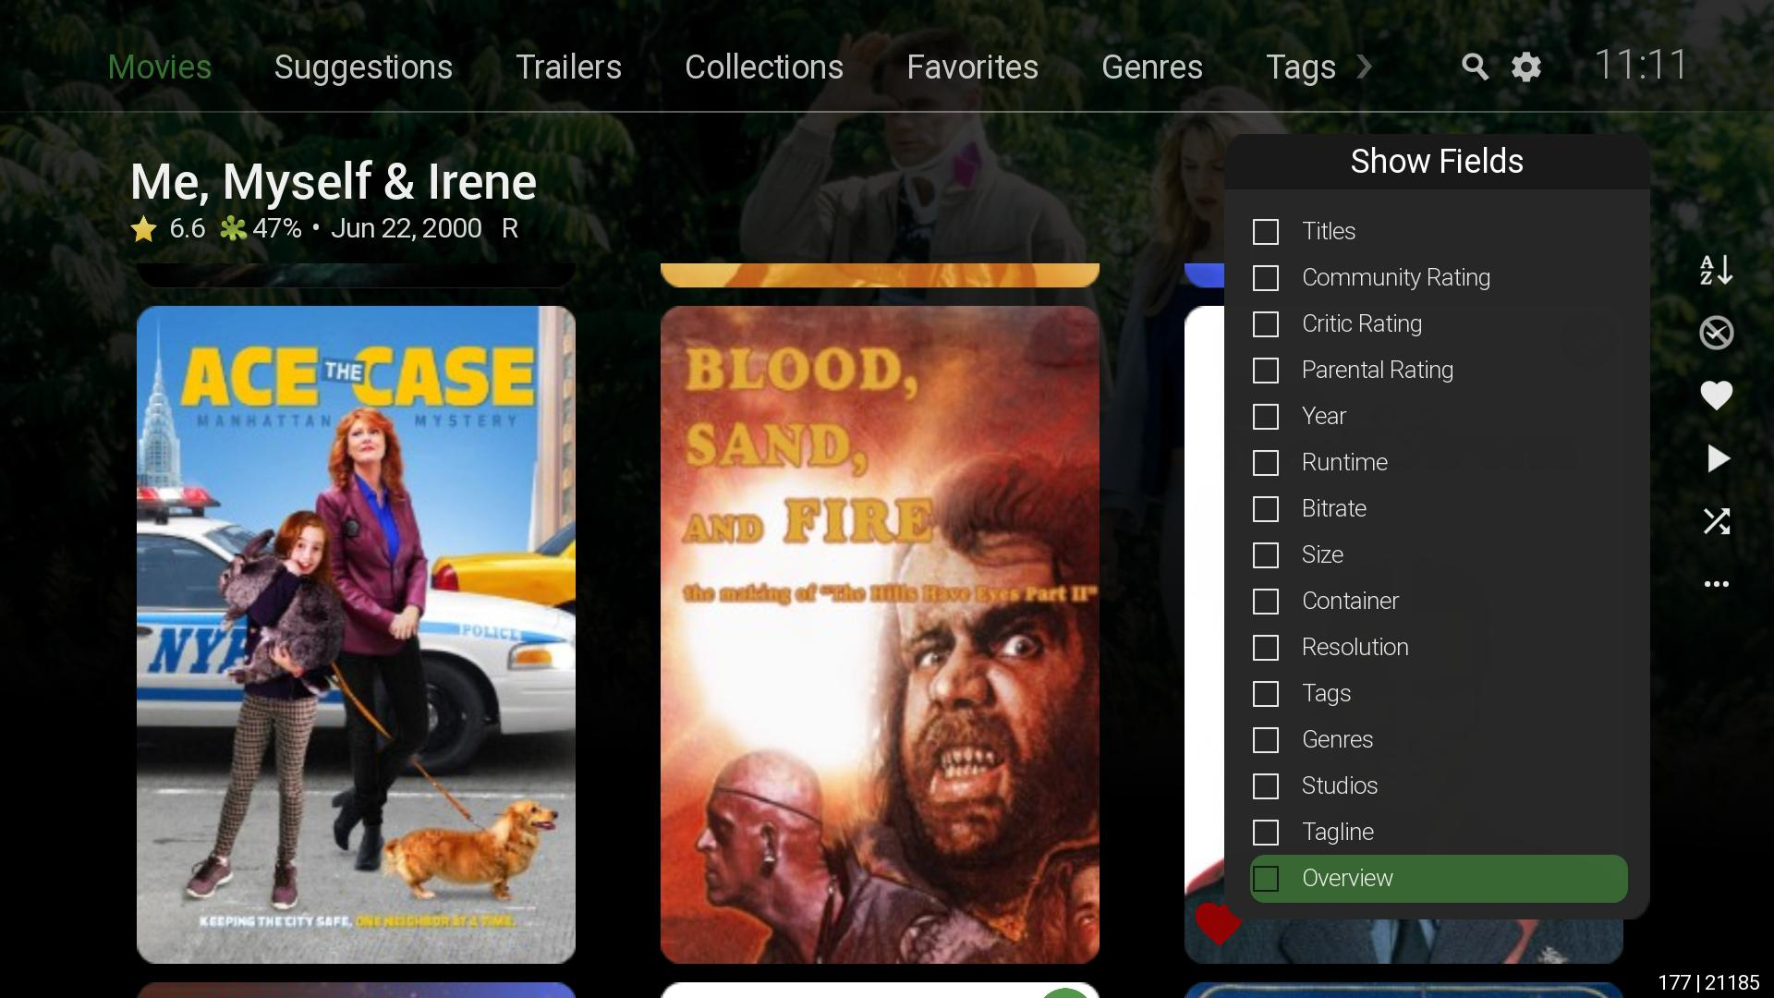
Task: Open the three-dots more options icon
Action: tap(1716, 584)
